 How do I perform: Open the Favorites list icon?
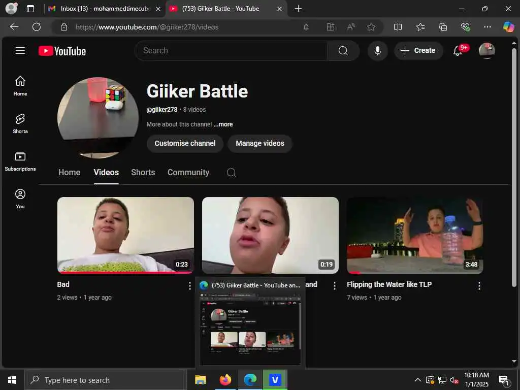[420, 27]
